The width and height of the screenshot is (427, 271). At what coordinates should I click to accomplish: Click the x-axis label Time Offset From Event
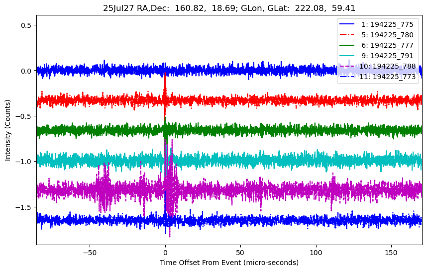pyautogui.click(x=229, y=263)
